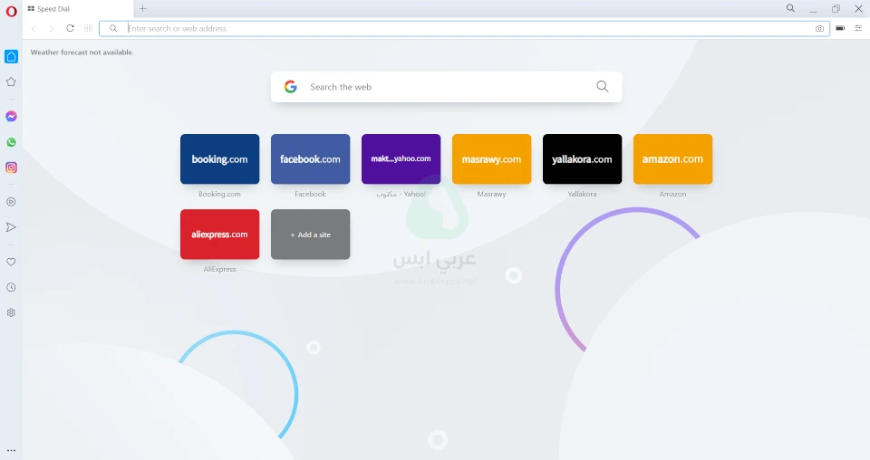Screen dimensions: 870x460
Task: Open the bookmarks heart icon
Action: 11,262
